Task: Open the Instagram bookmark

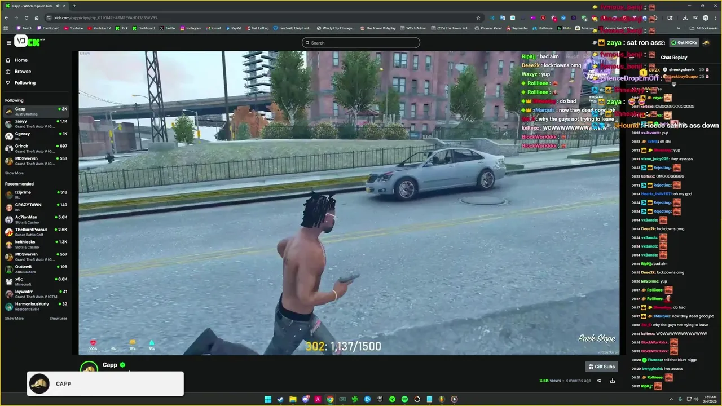Action: point(191,28)
